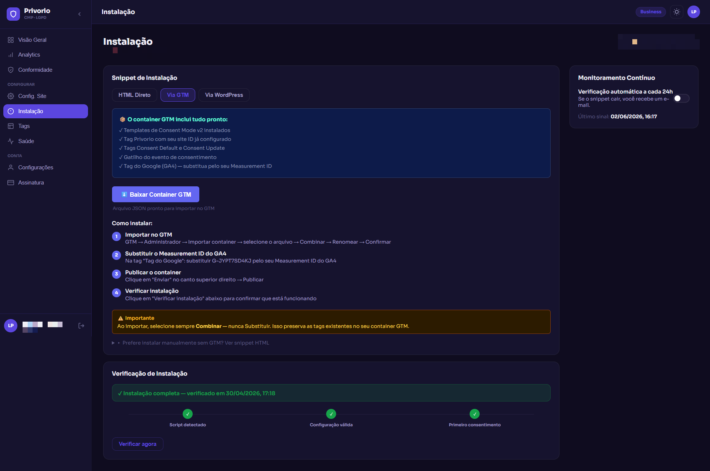The width and height of the screenshot is (710, 471).
Task: Click 'Arquivo JSON pronto para importar no GTM' text
Action: click(163, 209)
